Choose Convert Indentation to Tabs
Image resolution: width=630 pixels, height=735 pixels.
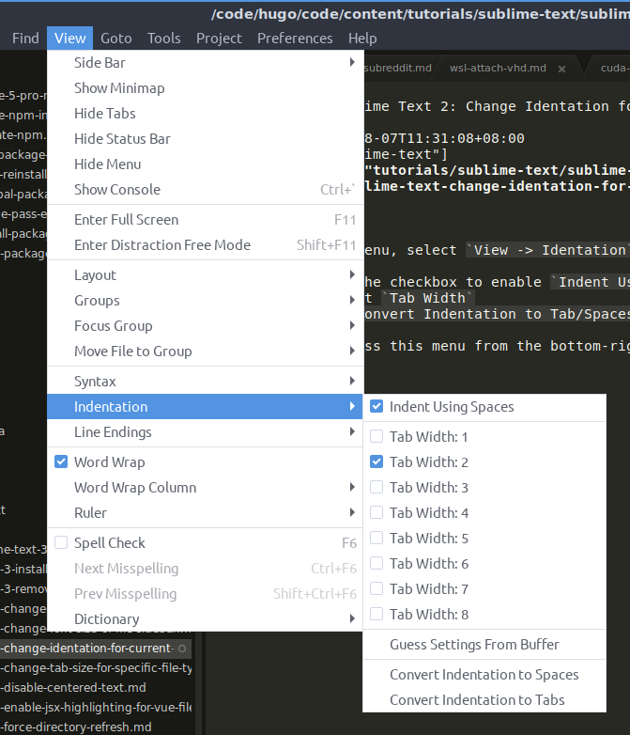[x=484, y=699]
